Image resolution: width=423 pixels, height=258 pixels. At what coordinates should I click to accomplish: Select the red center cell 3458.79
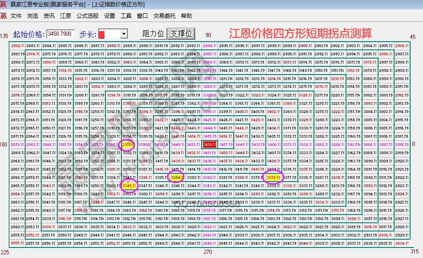pyautogui.click(x=210, y=145)
